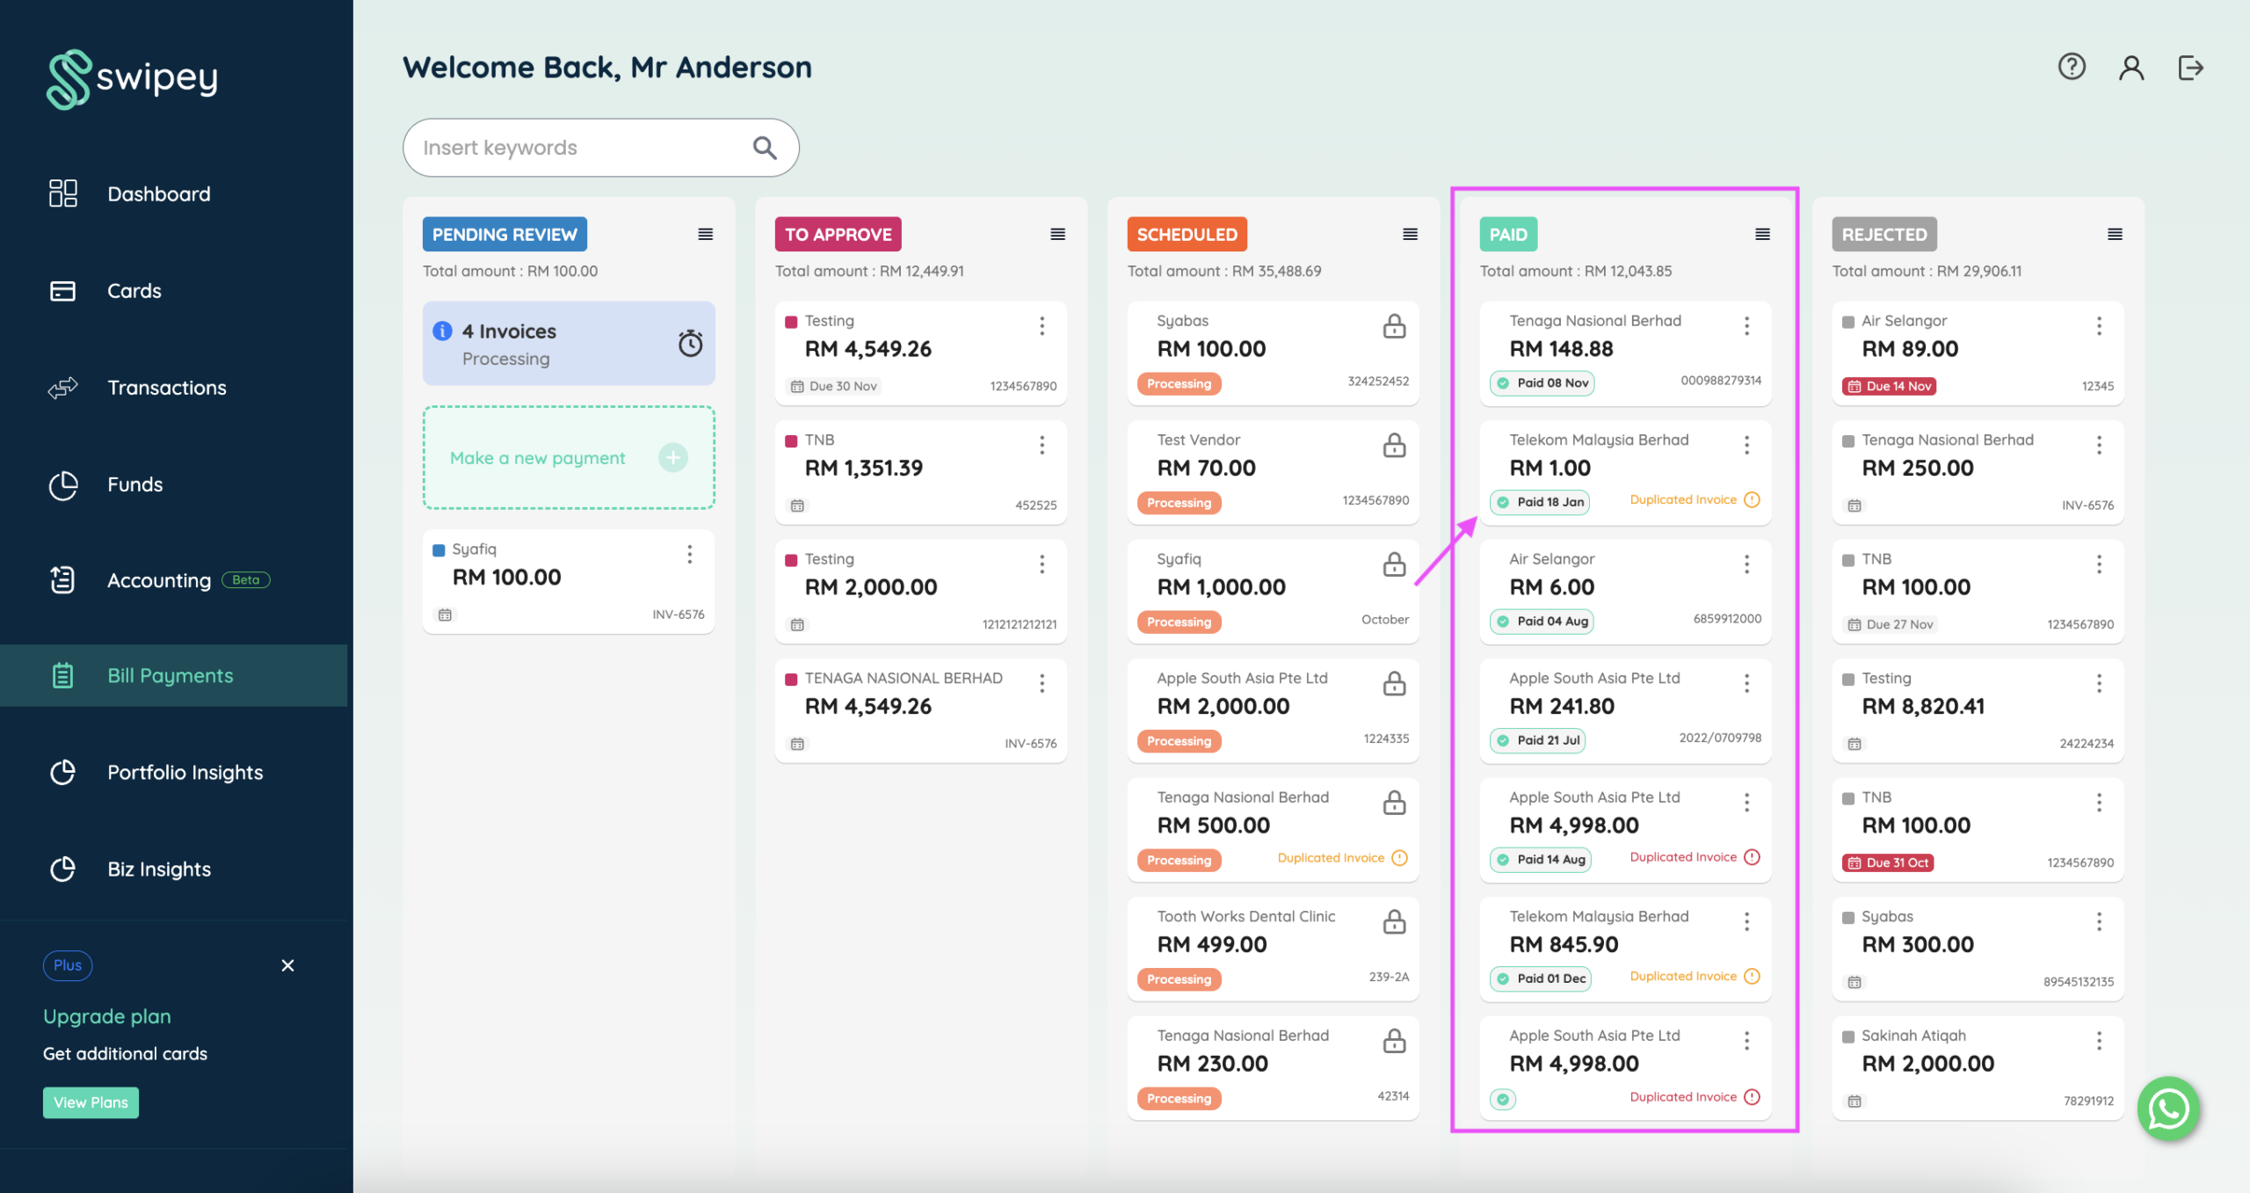The width and height of the screenshot is (2250, 1193).
Task: Click the Swipey logo
Action: pyautogui.click(x=132, y=79)
